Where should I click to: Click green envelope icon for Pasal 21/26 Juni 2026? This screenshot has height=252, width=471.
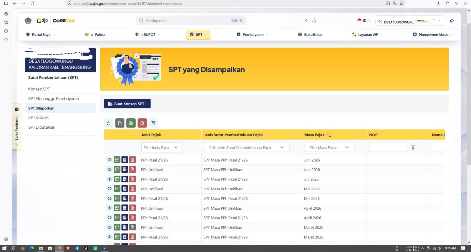[117, 160]
